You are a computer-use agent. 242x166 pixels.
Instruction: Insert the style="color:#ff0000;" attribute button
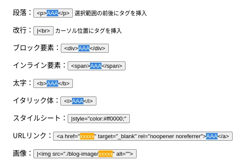(x=99, y=119)
